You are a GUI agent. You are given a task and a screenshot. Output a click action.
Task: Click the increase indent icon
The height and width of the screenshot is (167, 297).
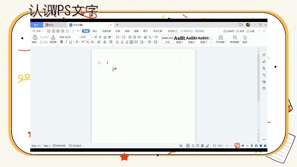(135, 37)
